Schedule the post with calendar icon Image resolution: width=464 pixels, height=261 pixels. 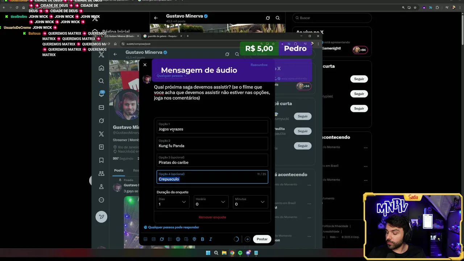click(186, 239)
